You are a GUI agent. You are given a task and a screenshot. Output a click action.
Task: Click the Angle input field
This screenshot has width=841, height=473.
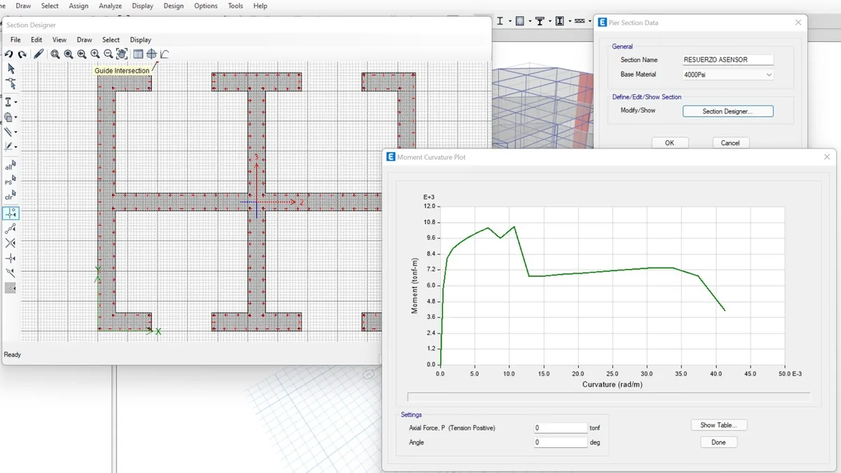coord(560,442)
